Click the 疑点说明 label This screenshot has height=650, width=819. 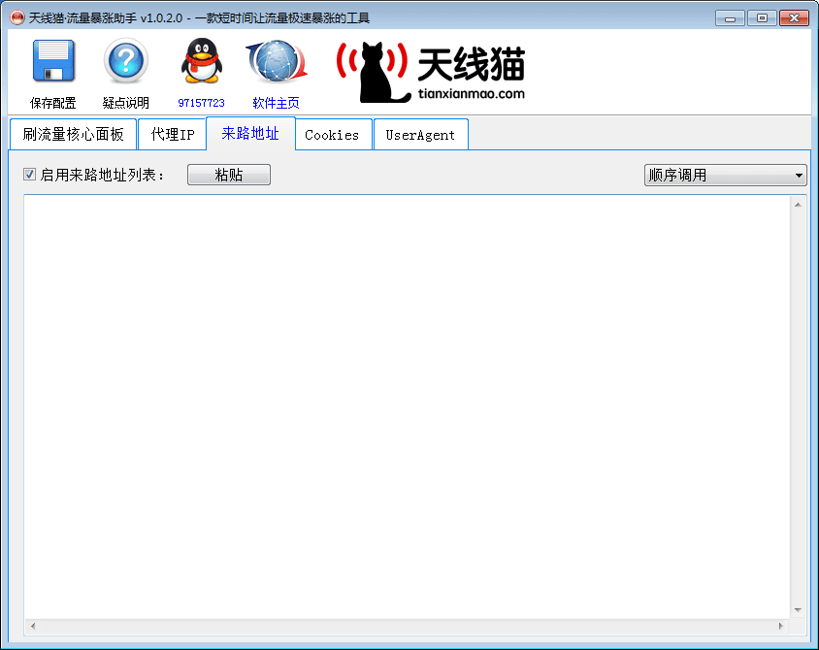(x=126, y=103)
